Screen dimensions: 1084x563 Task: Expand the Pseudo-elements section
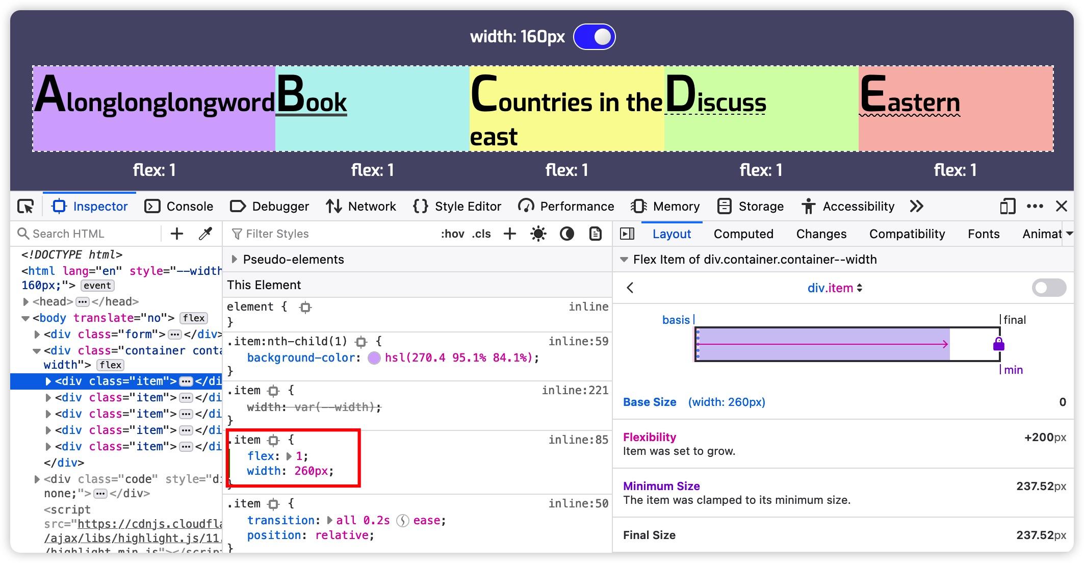(x=235, y=260)
